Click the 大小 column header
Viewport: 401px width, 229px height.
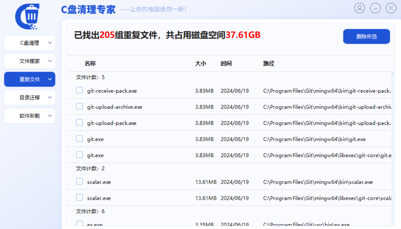pos(200,63)
